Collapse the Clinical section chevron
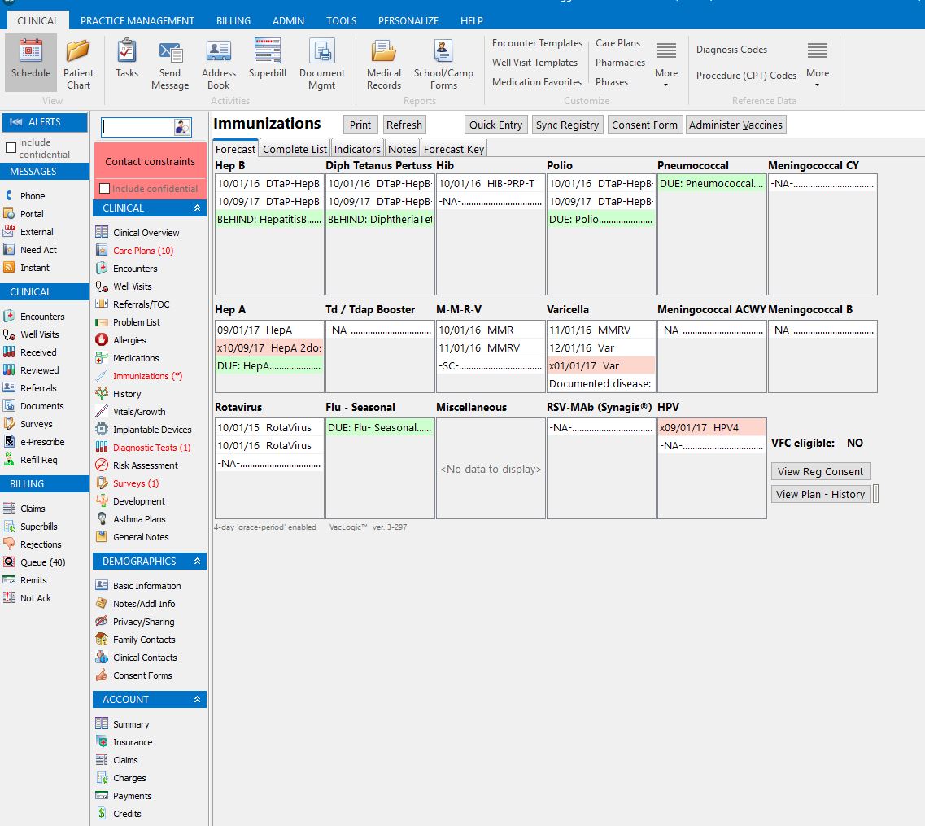The image size is (925, 826). pyautogui.click(x=196, y=208)
